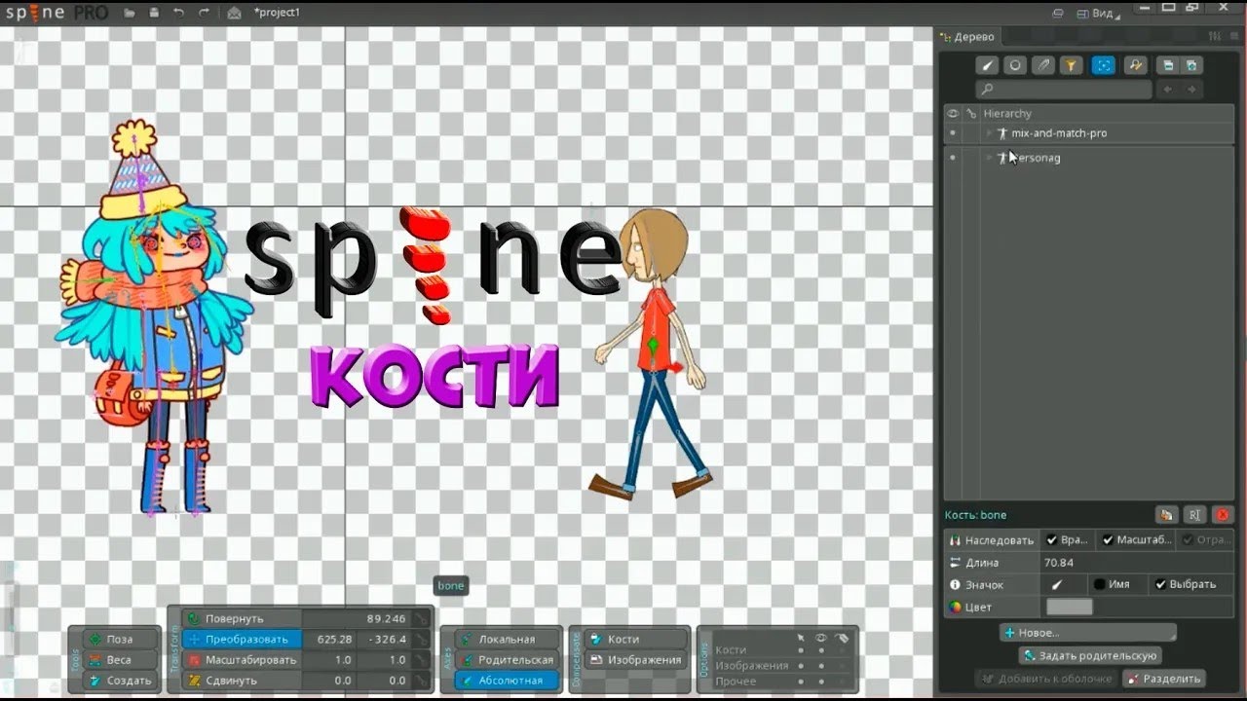The height and width of the screenshot is (701, 1247).
Task: Toggle inherit scale checkbox Масштаб...
Action: pos(1108,540)
